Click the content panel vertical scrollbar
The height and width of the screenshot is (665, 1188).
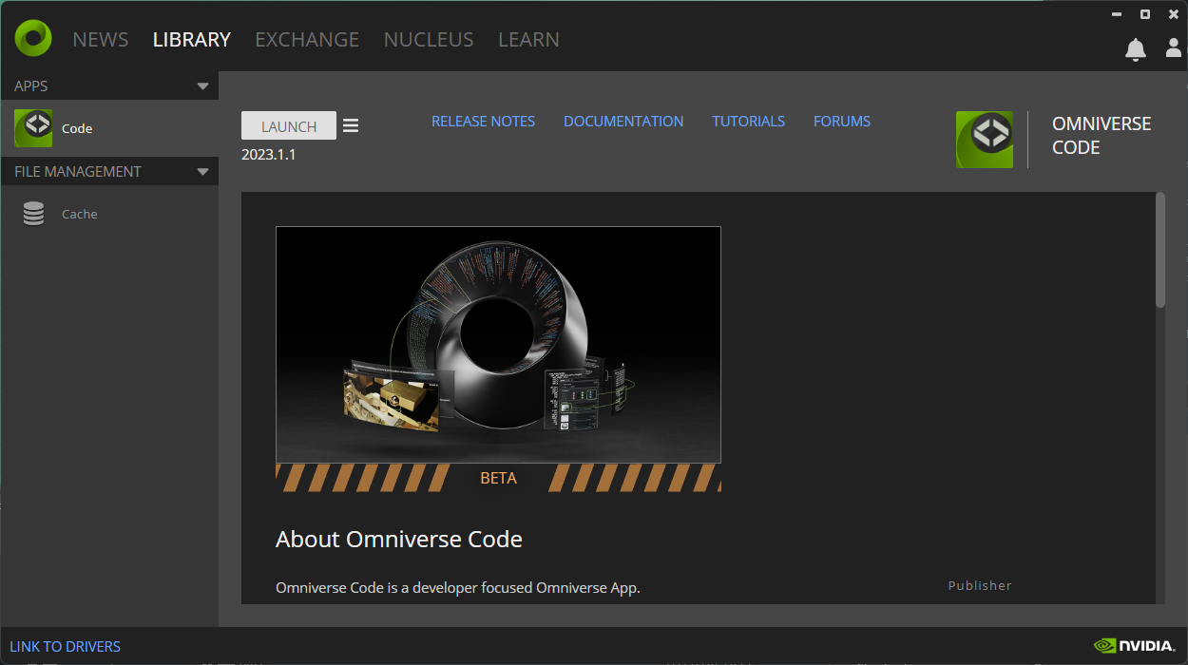click(x=1159, y=250)
